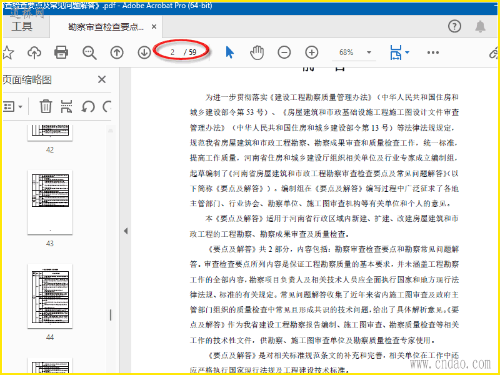Edit the 68% zoom value field
This screenshot has height=375, width=500.
coord(347,52)
